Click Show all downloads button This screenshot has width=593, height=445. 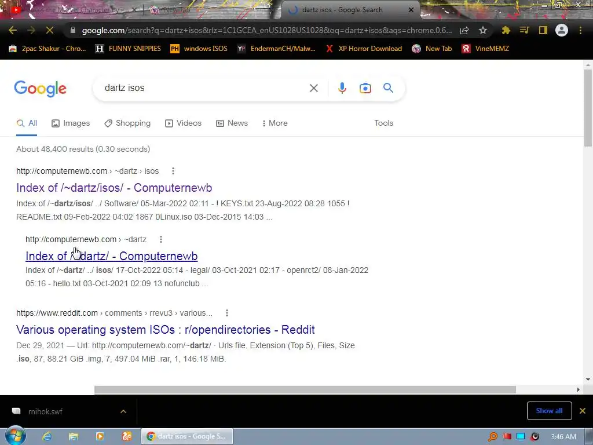pyautogui.click(x=549, y=411)
